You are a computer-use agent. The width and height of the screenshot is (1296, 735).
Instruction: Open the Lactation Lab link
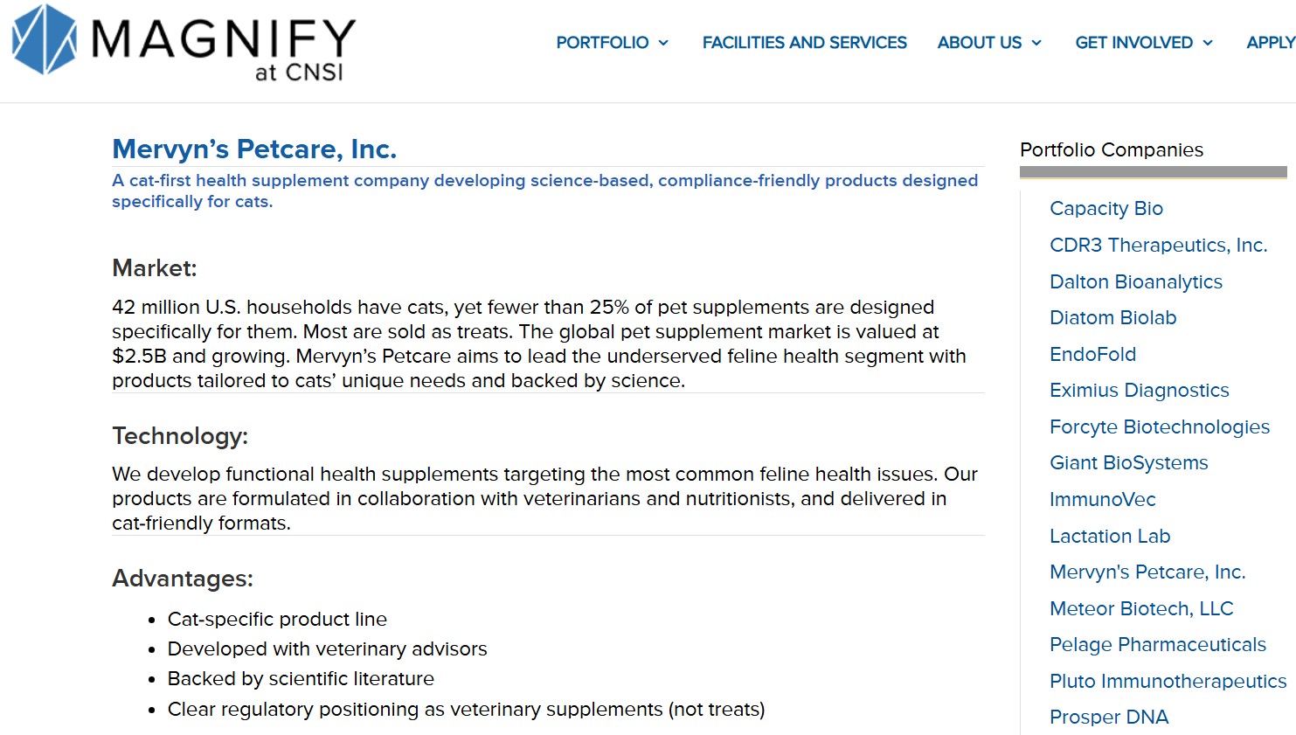1109,537
